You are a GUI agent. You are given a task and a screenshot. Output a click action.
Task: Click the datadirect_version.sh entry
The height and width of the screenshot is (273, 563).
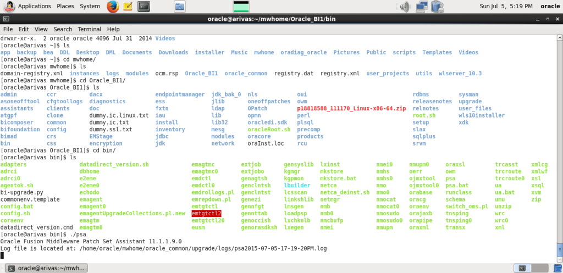click(114, 164)
